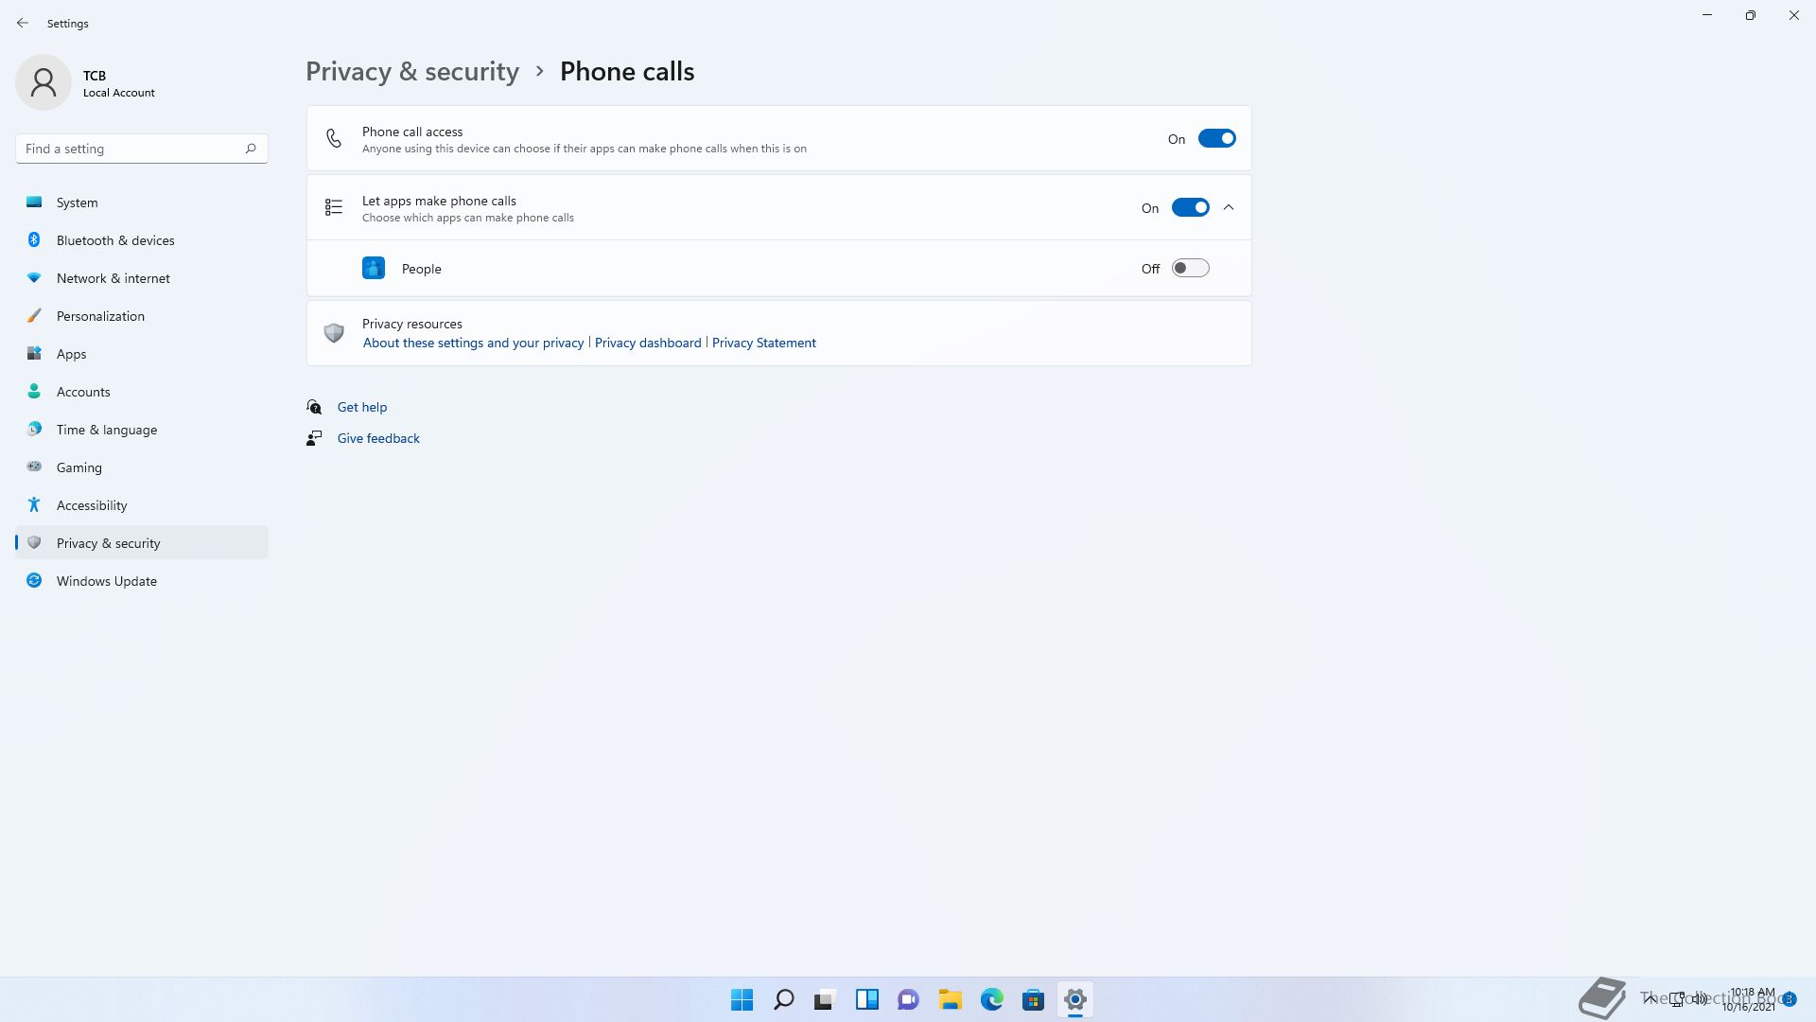Open File Explorer from the taskbar

pyautogui.click(x=950, y=999)
